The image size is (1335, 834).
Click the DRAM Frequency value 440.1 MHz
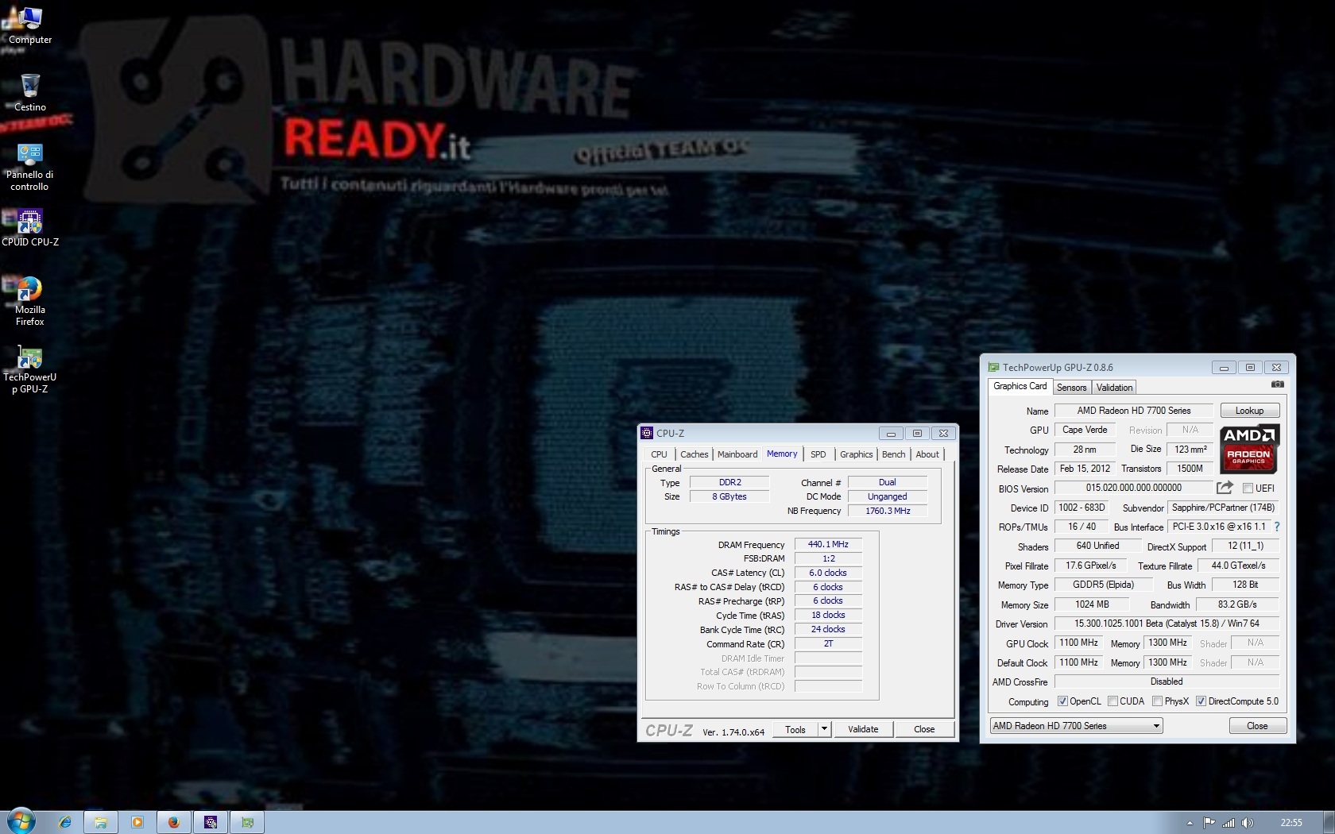coord(828,544)
